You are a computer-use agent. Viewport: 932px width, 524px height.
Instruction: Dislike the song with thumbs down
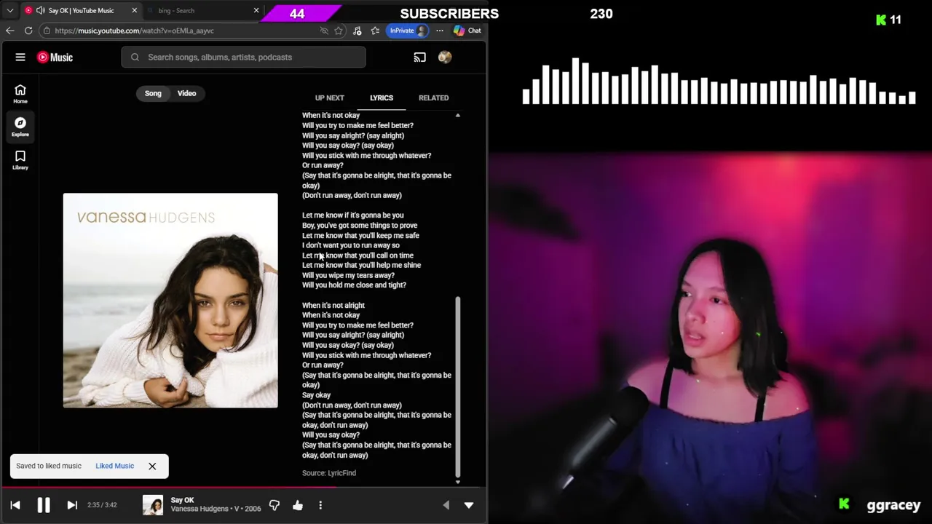pos(275,505)
